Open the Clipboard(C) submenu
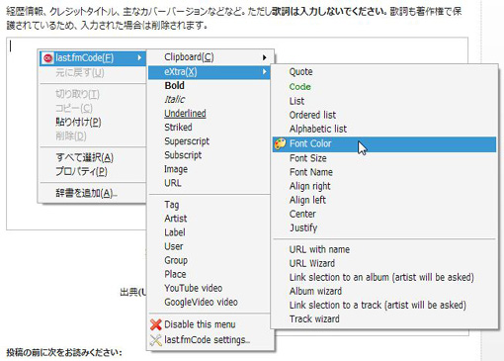504x361 pixels. [x=210, y=57]
